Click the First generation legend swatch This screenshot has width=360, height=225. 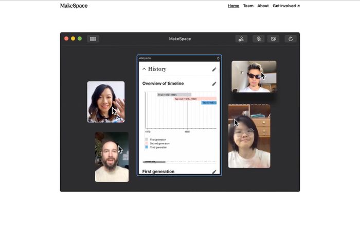tap(147, 139)
